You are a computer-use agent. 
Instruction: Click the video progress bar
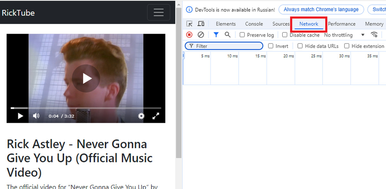pos(86,108)
